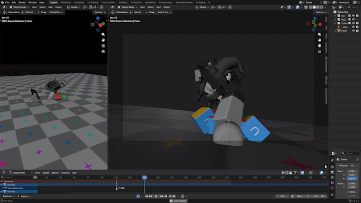Open Global transform orientation dropdown in left viewport
The height and width of the screenshot is (203, 361).
pyautogui.click(x=73, y=7)
